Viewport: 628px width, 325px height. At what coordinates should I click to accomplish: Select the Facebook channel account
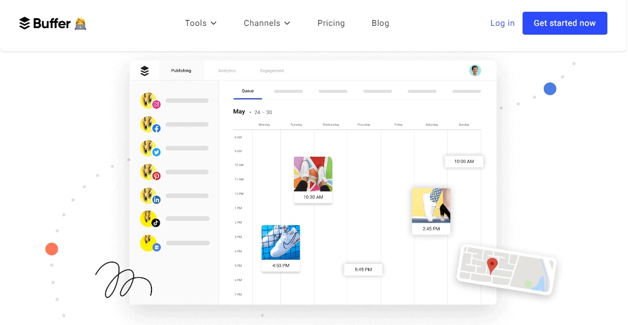(174, 125)
